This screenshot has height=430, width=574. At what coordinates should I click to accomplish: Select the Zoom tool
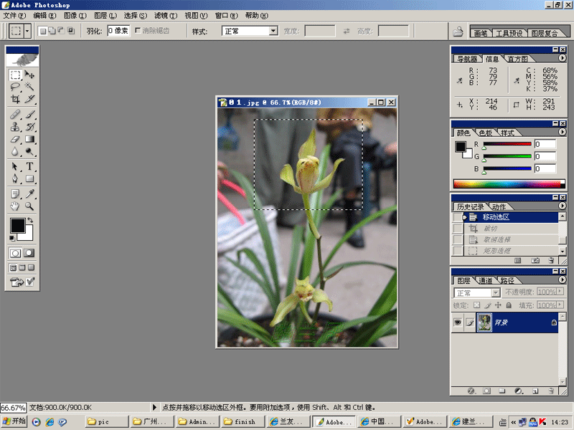29,206
